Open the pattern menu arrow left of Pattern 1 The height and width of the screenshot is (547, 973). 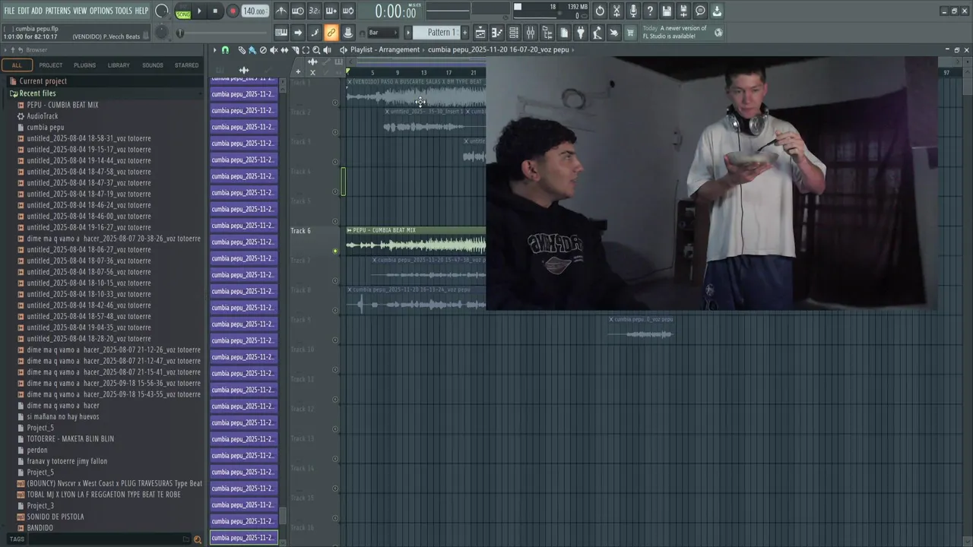coord(408,33)
